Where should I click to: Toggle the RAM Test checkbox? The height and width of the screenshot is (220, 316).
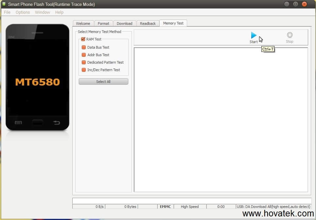(x=83, y=39)
